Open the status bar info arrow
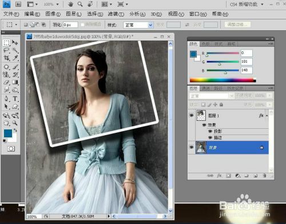Image resolution: width=286 pixels, height=224 pixels. pos(109,216)
